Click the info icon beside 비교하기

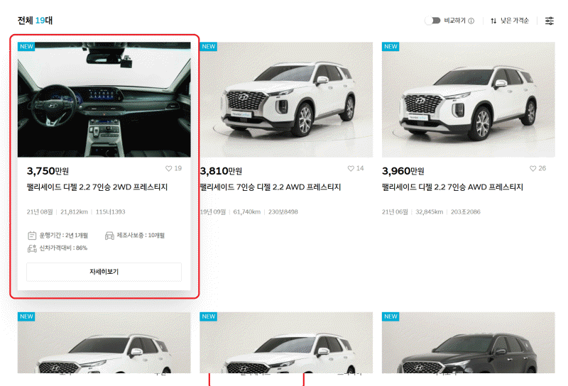(471, 21)
